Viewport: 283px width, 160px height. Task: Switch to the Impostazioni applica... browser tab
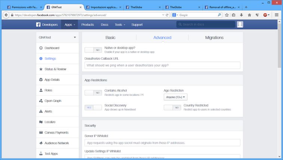104,7
